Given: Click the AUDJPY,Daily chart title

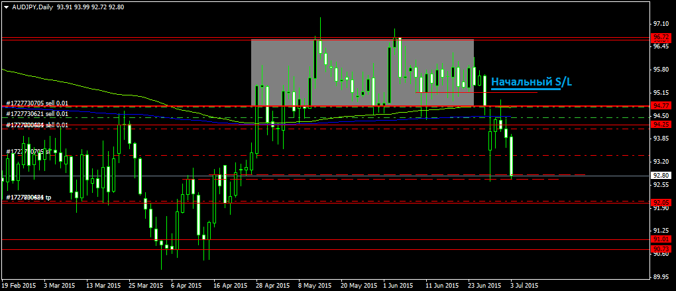Looking at the screenshot, I should (32, 7).
